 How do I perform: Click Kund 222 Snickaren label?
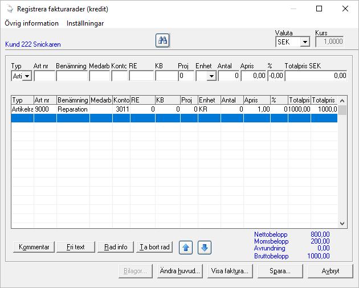point(33,44)
